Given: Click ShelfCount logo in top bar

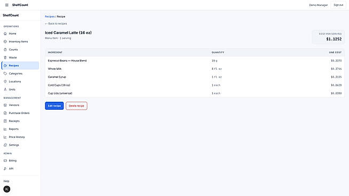Looking at the screenshot, I should (20, 5).
